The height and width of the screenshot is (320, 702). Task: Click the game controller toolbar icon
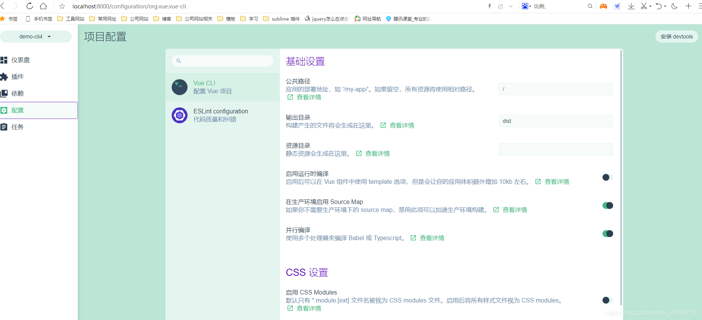603,6
